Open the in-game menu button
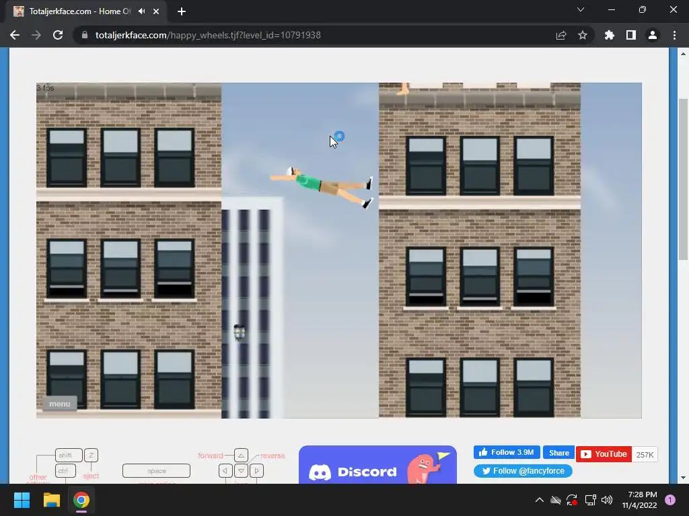689x516 pixels. point(60,404)
